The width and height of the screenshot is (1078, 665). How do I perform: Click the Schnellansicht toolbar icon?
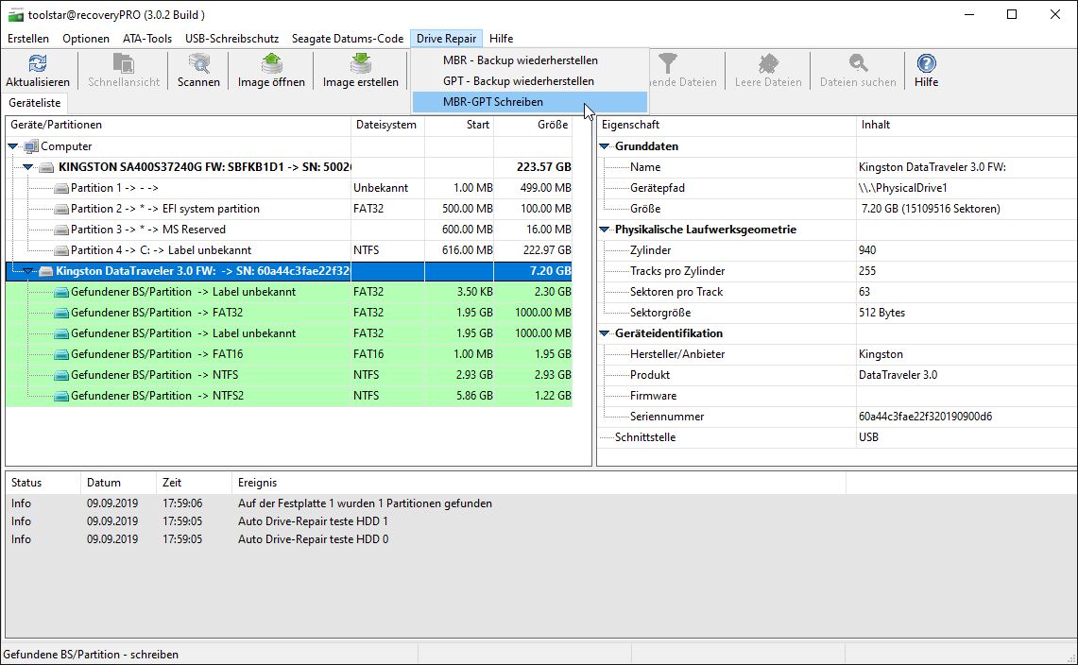tap(124, 63)
